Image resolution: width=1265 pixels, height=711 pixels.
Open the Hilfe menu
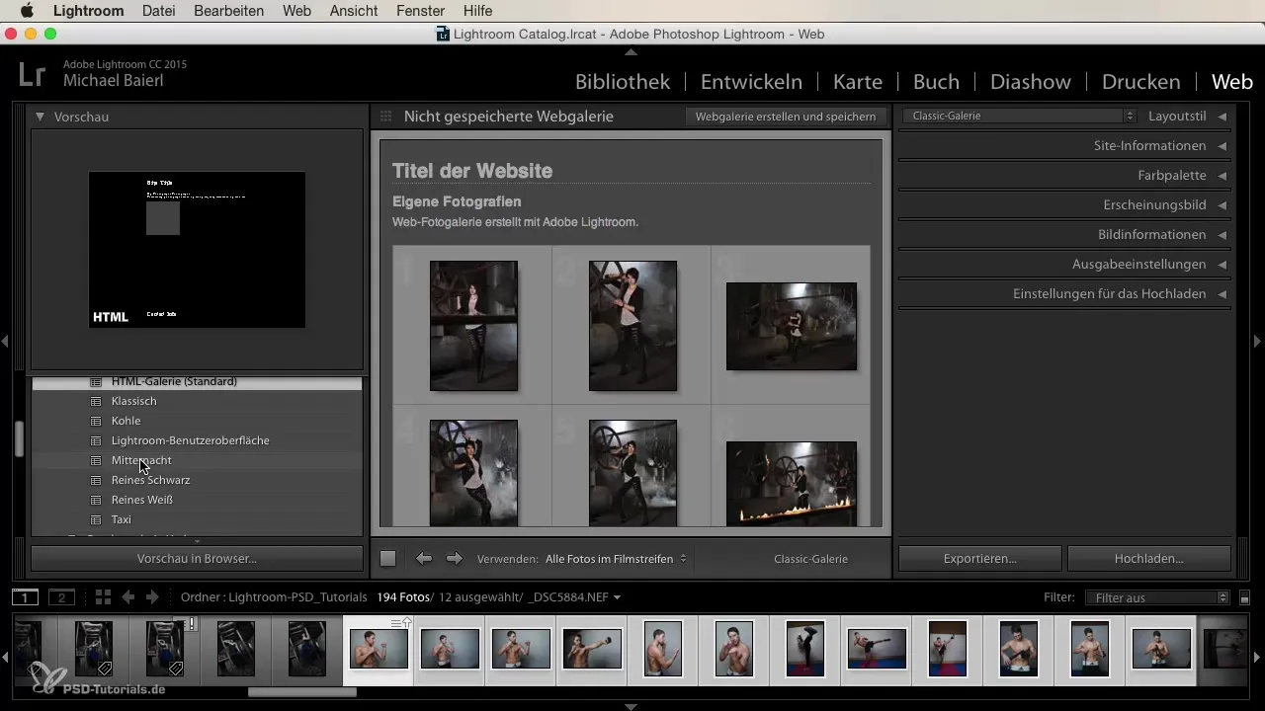coord(478,11)
